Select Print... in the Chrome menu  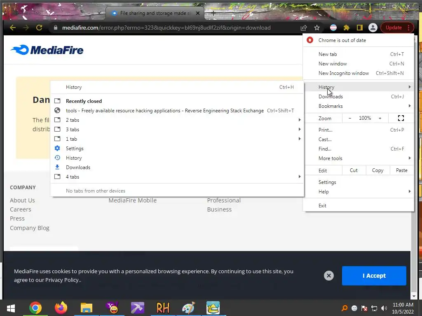tap(359, 130)
